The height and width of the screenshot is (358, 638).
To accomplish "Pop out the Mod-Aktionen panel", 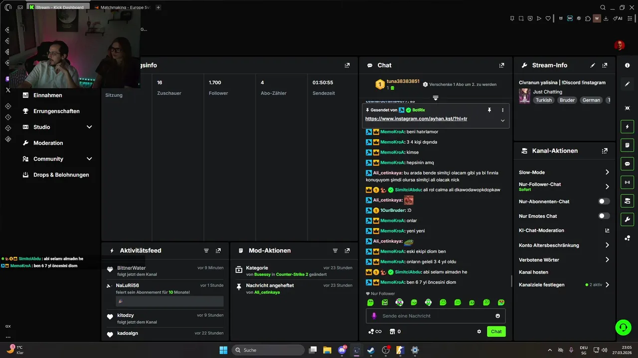I will click(x=347, y=251).
